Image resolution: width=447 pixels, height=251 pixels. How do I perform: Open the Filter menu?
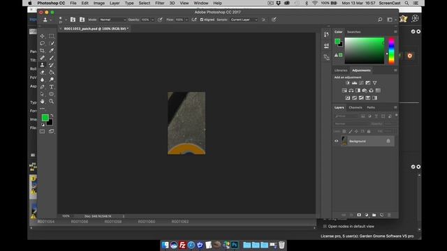coord(160,3)
